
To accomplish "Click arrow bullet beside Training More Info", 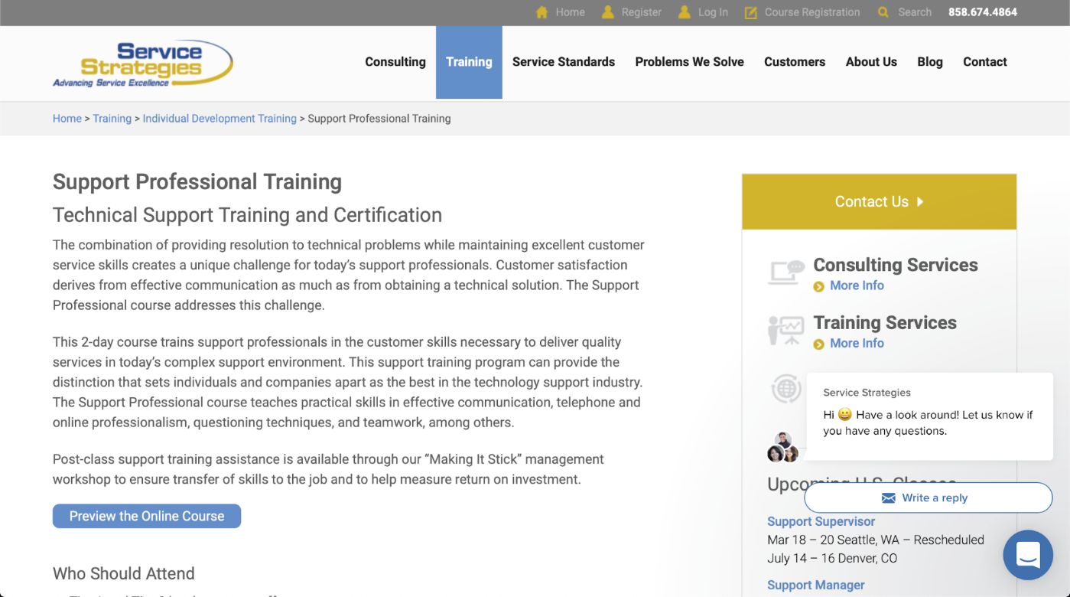I will (x=819, y=344).
